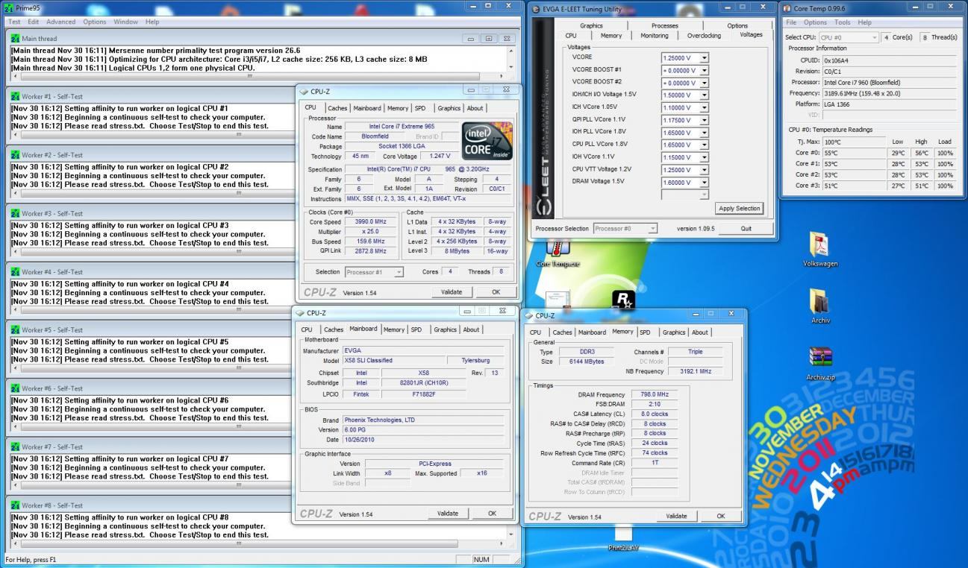Click the Quit button in E-LEET

(x=746, y=229)
